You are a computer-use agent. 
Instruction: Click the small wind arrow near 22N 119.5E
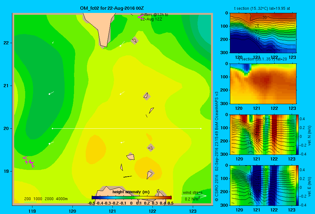(53, 42)
